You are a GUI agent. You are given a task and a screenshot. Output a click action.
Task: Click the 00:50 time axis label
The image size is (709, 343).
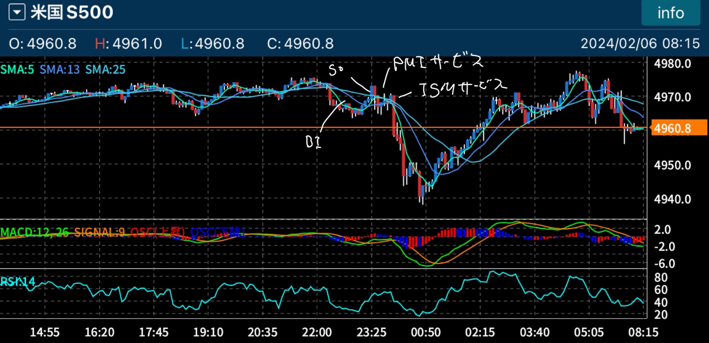(426, 332)
